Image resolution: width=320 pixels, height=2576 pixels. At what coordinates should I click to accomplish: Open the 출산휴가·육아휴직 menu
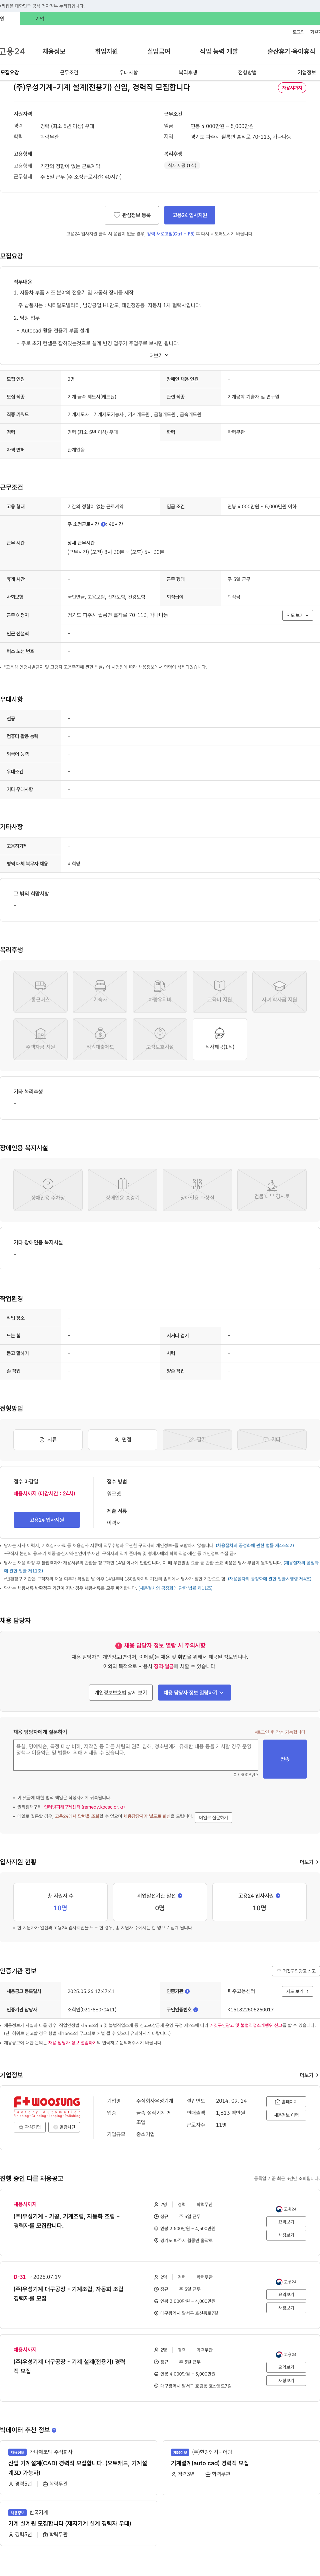click(291, 51)
